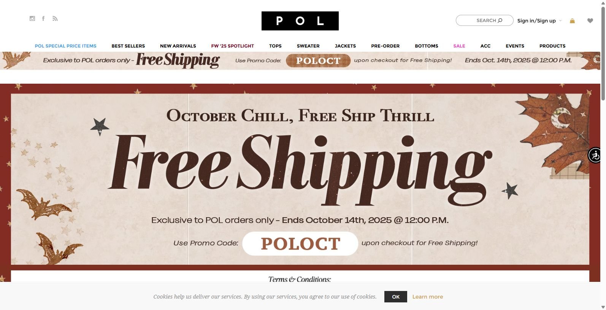
Task: Open the accessibility options icon
Action: [x=595, y=155]
